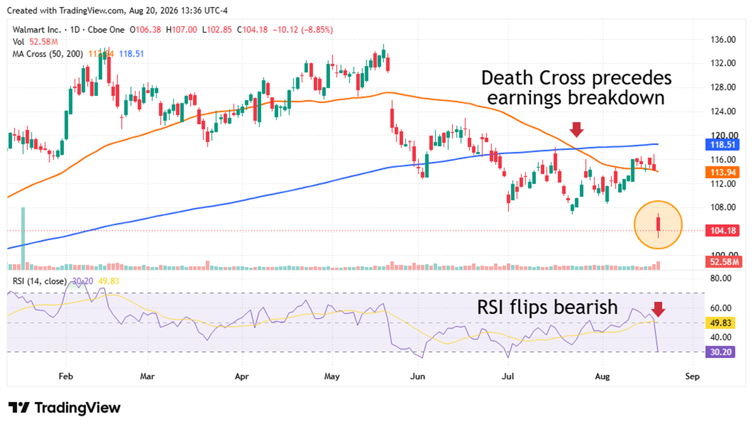The image size is (753, 429).
Task: Click the change value "−10.12 (−8.85%)"
Action: click(x=303, y=30)
